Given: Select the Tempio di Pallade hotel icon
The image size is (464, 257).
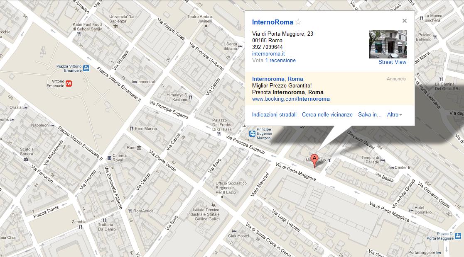Looking at the screenshot, I should 382,160.
